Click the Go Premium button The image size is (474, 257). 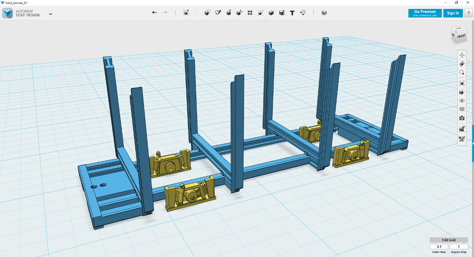pyautogui.click(x=425, y=13)
